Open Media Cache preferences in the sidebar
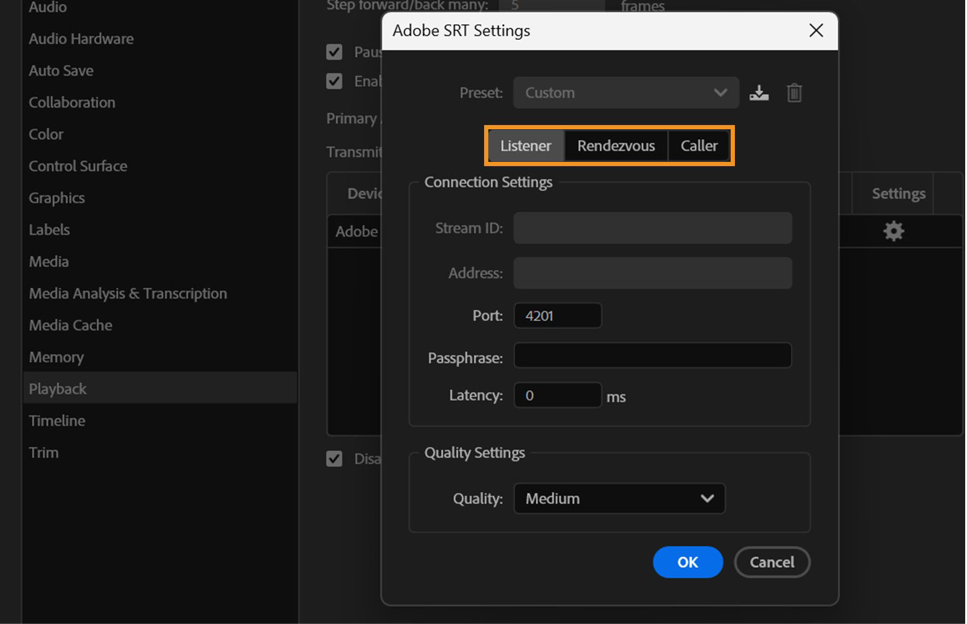Screen dimensions: 967x624 pyautogui.click(x=70, y=325)
